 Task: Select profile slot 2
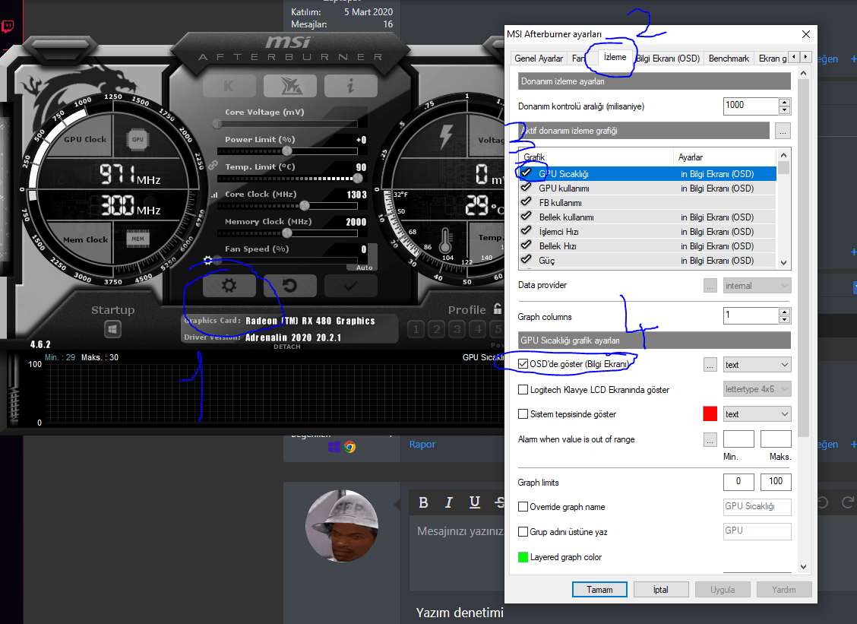[436, 328]
